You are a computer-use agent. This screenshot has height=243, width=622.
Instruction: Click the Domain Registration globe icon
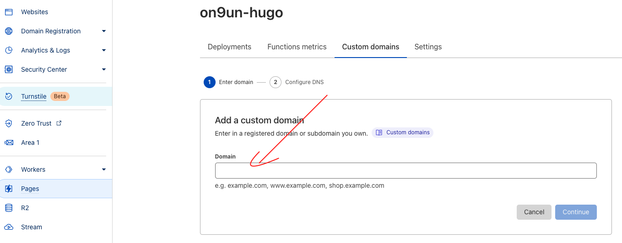9,31
